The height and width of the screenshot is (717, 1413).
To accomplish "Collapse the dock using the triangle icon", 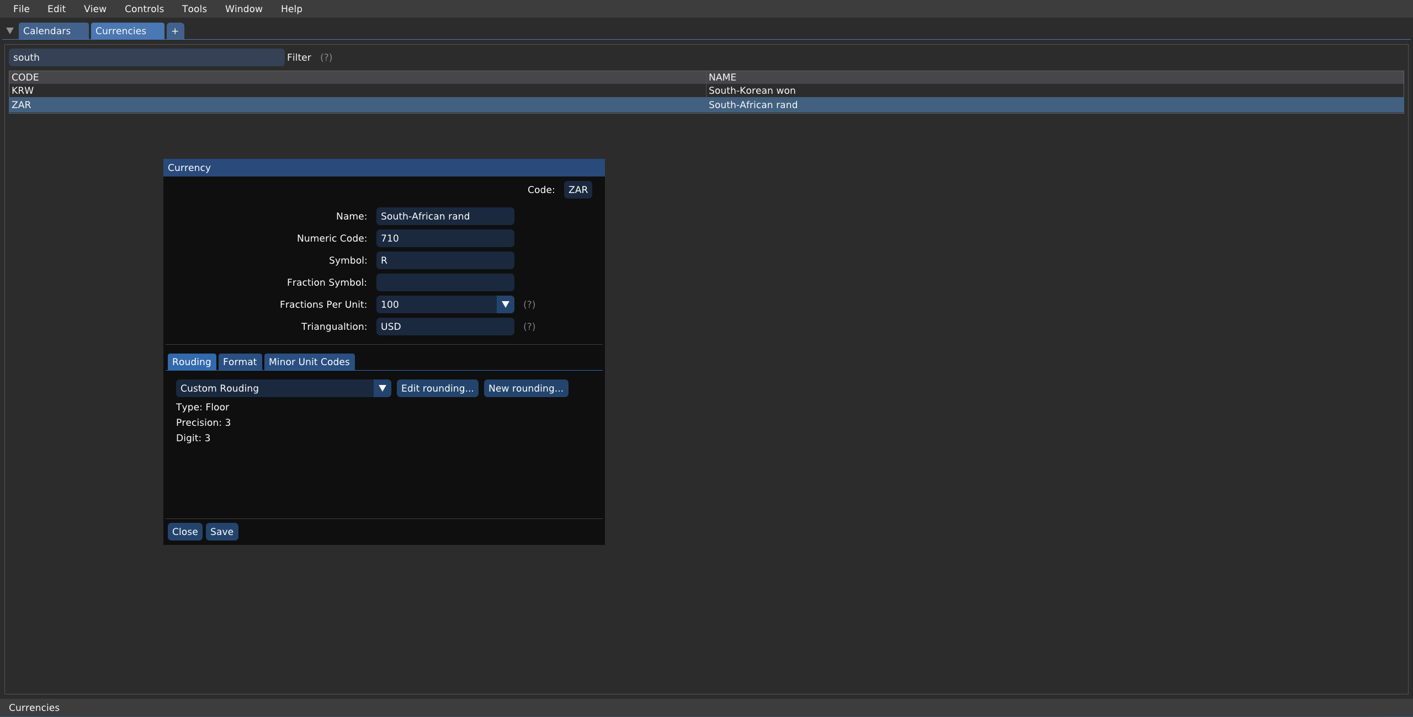I will (x=10, y=31).
